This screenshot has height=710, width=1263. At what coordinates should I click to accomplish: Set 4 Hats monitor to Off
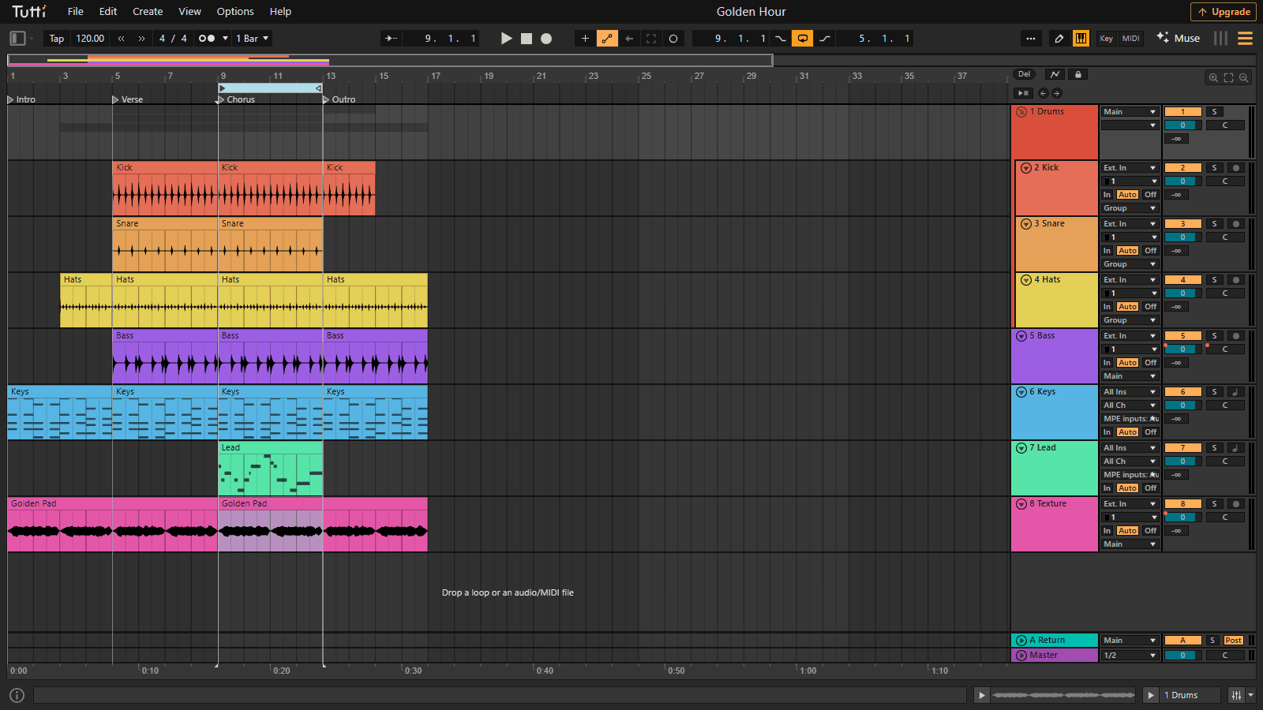1150,306
